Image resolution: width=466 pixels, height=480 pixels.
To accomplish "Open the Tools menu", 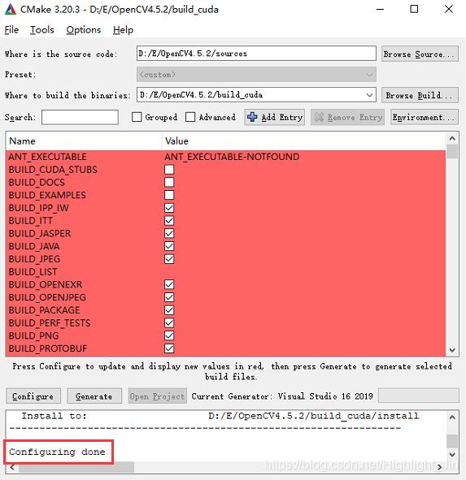I will (x=42, y=30).
